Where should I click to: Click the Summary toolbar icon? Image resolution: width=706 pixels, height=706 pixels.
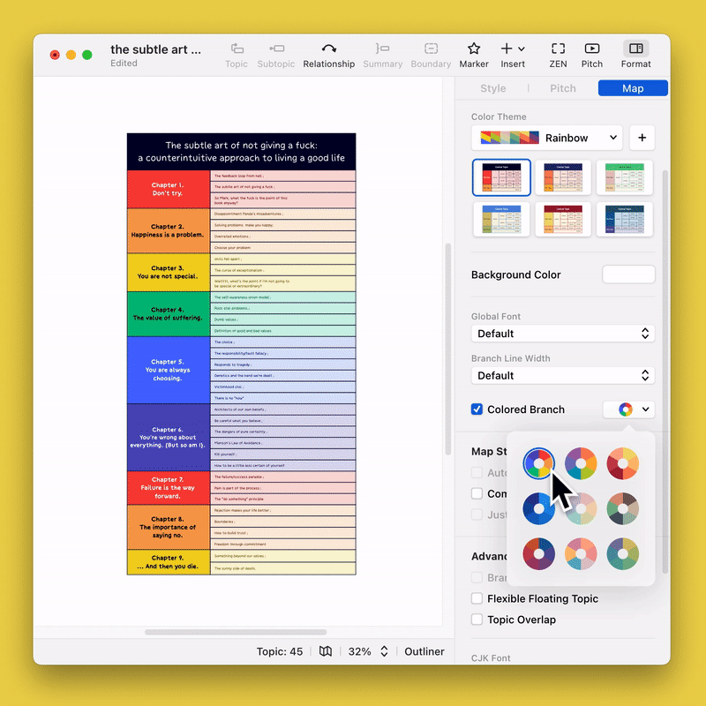click(x=383, y=49)
